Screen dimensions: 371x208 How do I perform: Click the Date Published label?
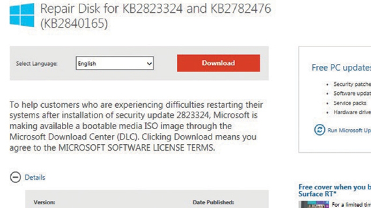pos(213,202)
